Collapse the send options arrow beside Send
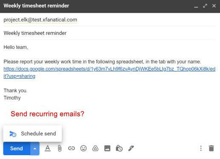The width and height of the screenshot is (220, 159). click(35, 148)
